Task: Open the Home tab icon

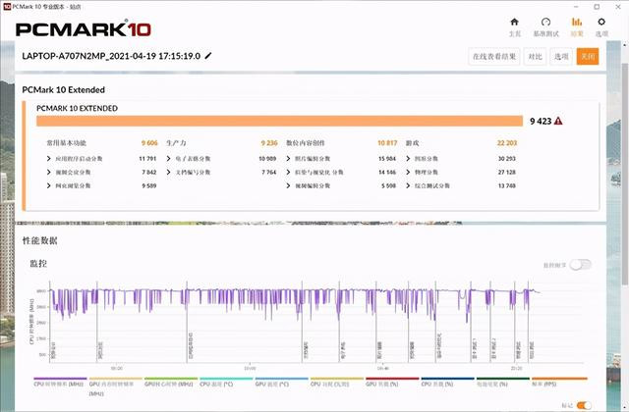Action: tap(514, 22)
